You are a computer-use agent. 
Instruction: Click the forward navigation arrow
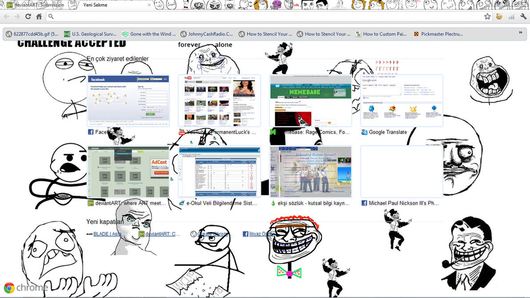click(x=17, y=16)
